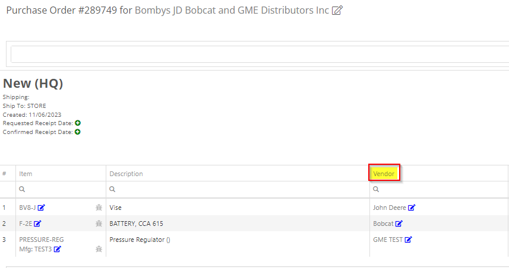Viewport: 509px width, 268px height.
Task: Focus the large empty text box at top
Action: pos(260,54)
